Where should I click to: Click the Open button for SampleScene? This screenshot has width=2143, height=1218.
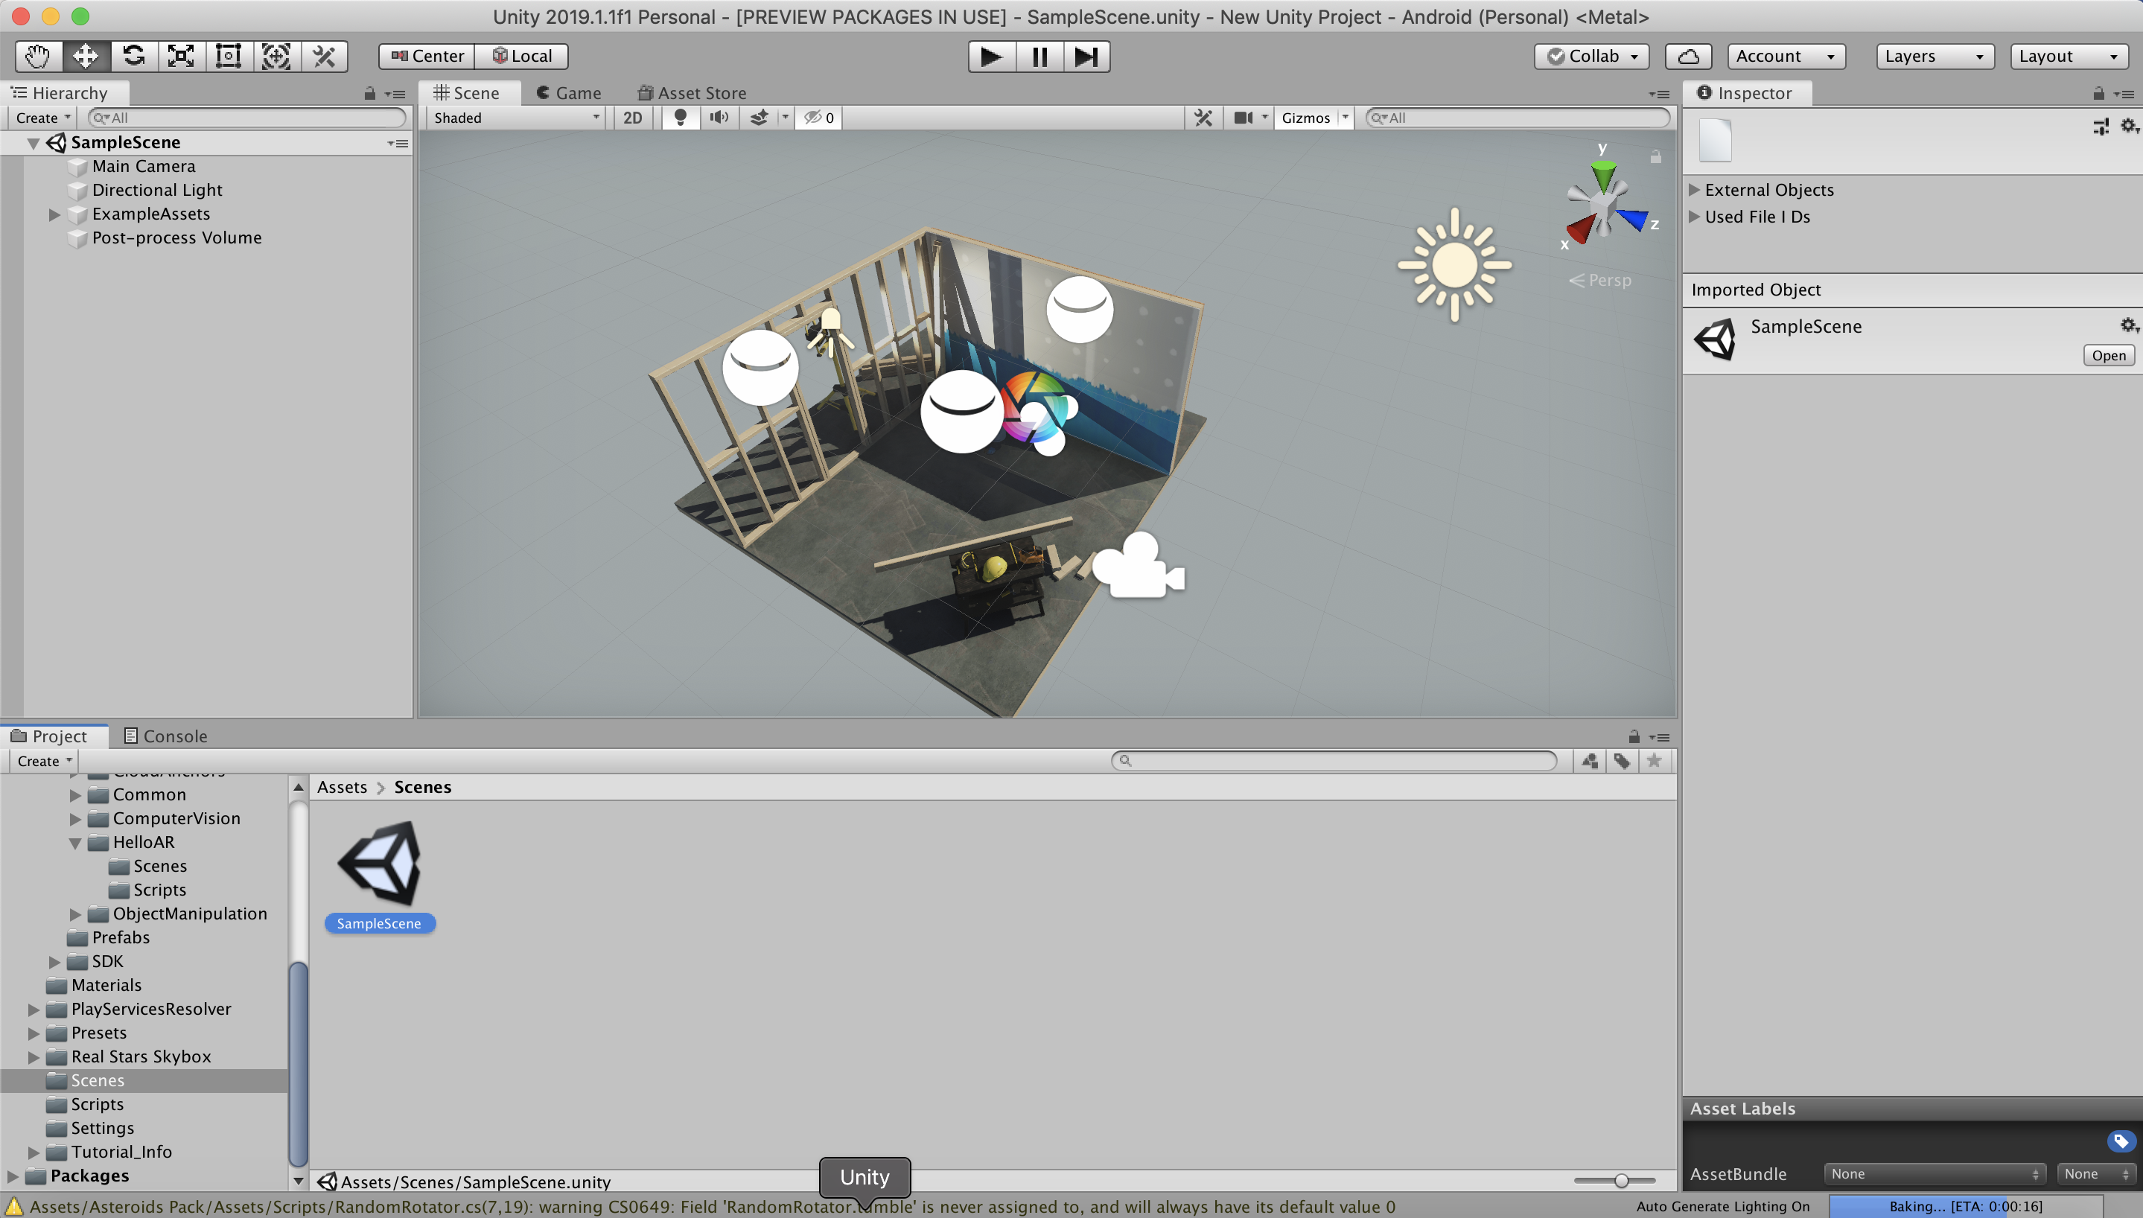click(x=2108, y=356)
